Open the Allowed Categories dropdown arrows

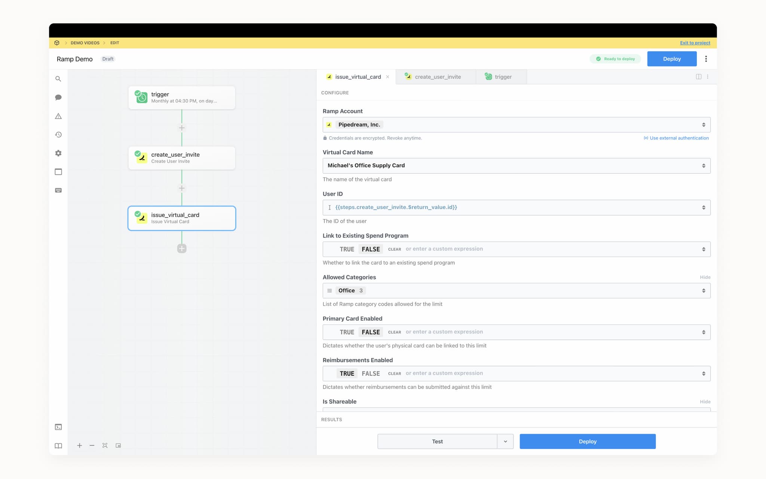pyautogui.click(x=704, y=291)
